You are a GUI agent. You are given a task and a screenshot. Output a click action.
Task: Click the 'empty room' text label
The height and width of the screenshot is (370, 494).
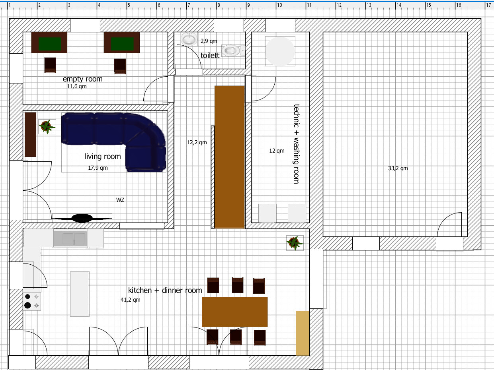(82, 79)
